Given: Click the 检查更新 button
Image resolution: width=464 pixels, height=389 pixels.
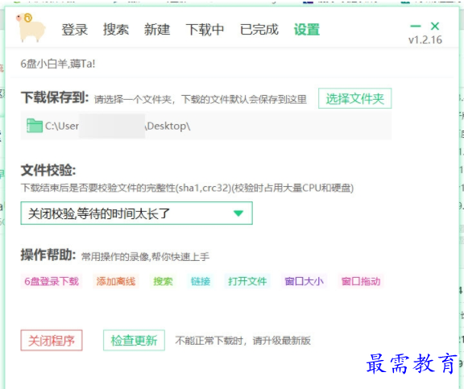Looking at the screenshot, I should [x=134, y=341].
